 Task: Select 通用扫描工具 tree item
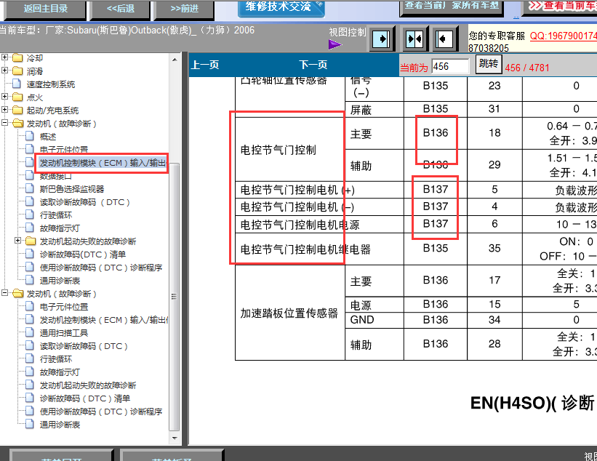pyautogui.click(x=63, y=333)
